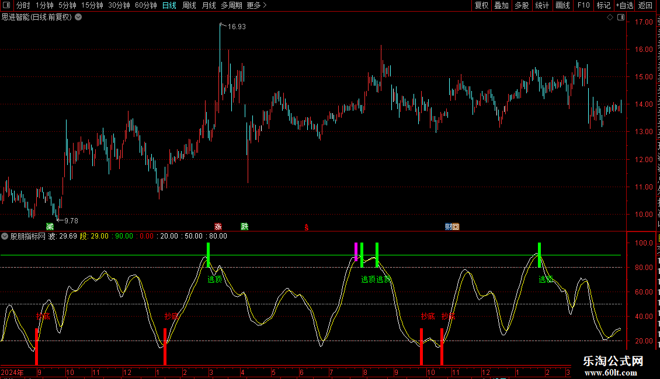Screen dimensions: 660x379
Task: Click the diamond marker icon
Action: tap(610, 17)
